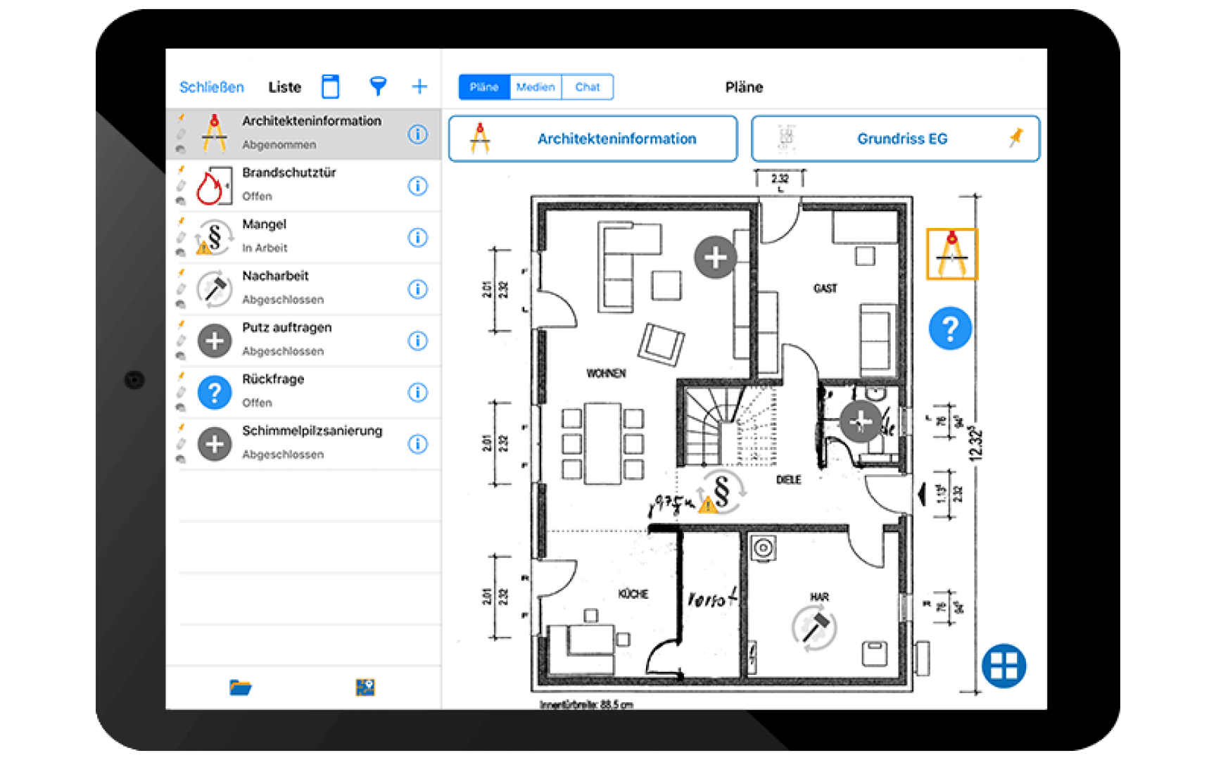This screenshot has height=760, width=1216.
Task: Tap the Rückfrage question mark icon
Action: click(x=215, y=391)
